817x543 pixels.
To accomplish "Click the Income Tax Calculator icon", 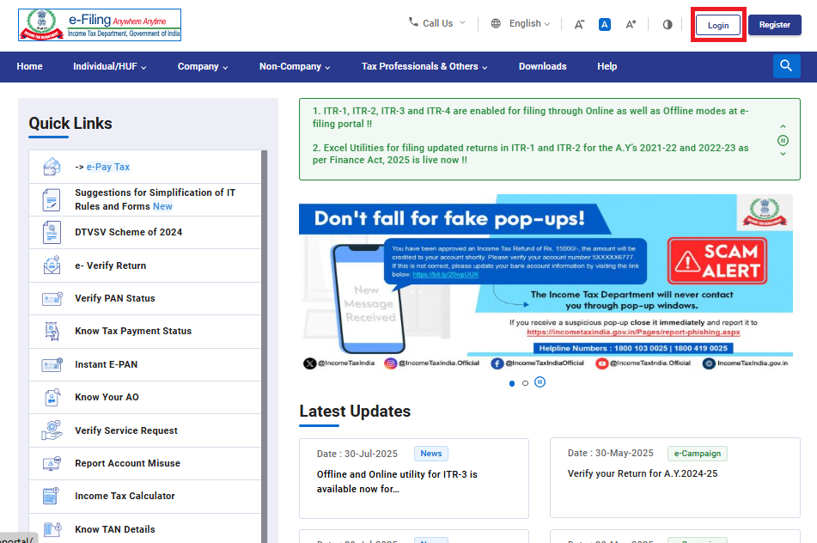I will point(51,497).
